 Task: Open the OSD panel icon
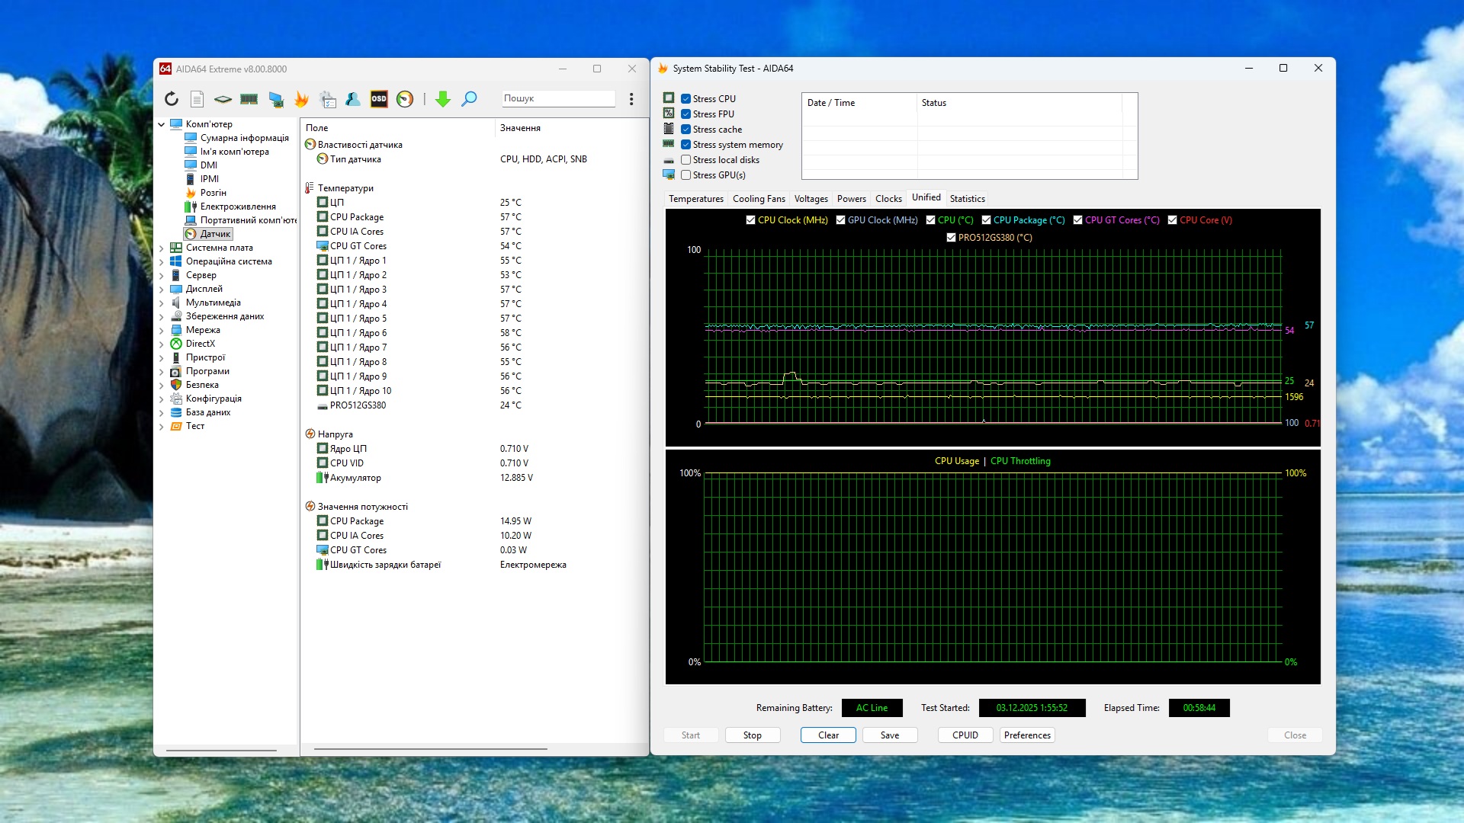coord(379,99)
